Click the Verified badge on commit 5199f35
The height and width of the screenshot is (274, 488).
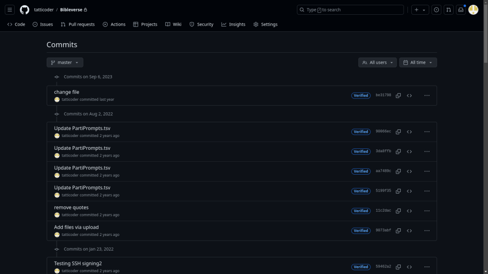pos(361,191)
